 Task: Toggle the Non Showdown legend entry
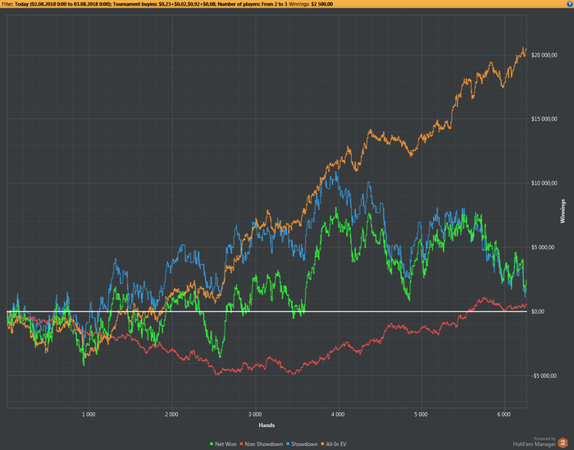pos(262,443)
